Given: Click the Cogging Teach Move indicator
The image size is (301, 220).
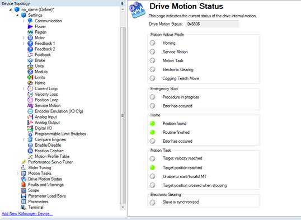Looking at the screenshot, I should click(152, 78).
